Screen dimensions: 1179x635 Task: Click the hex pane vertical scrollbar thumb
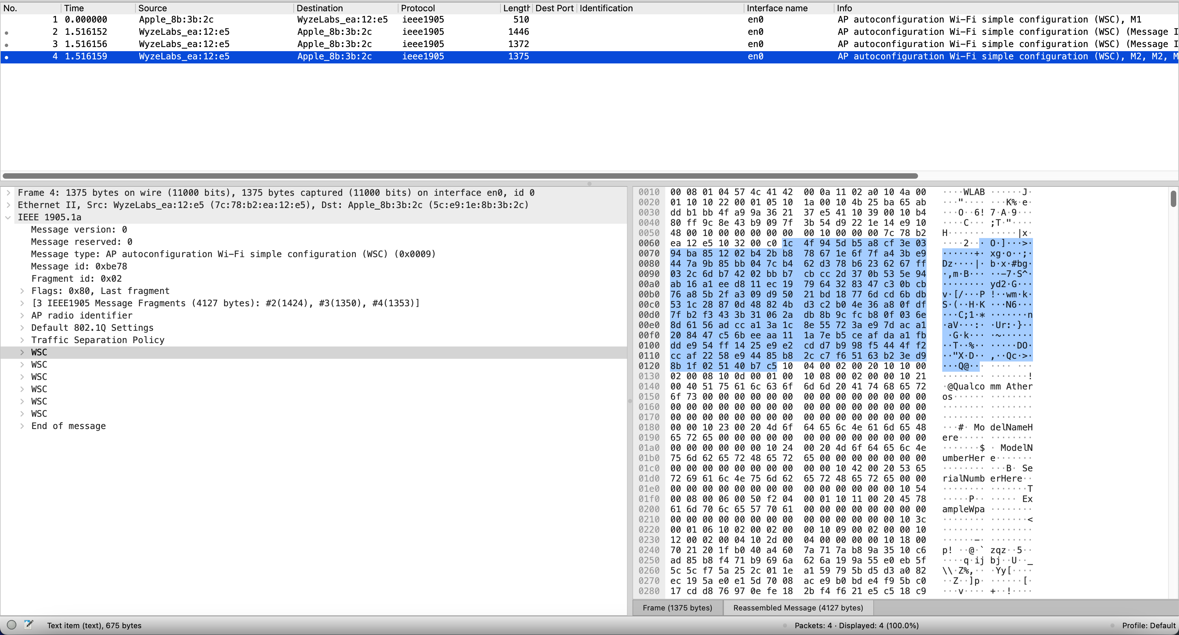1173,198
